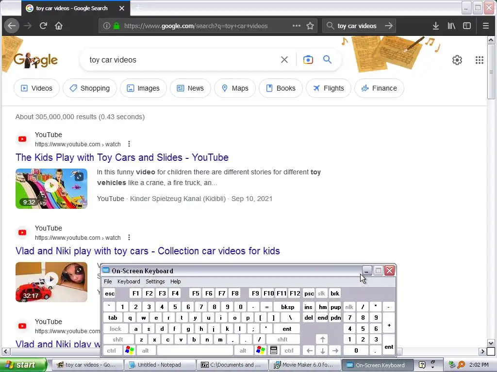Click the application menu key on keyboard
This screenshot has width=497, height=372.
274,350
